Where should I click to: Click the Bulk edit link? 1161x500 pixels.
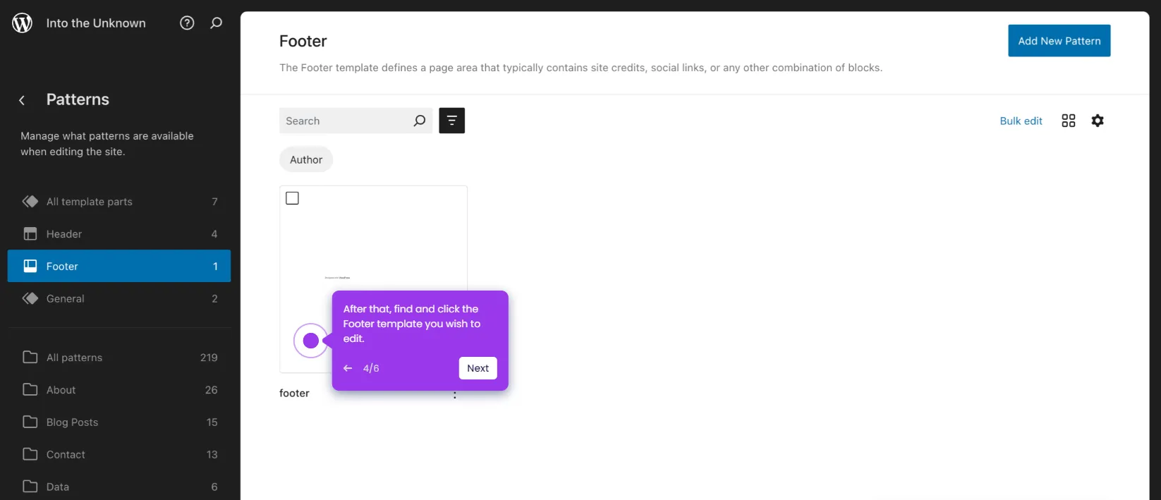pyautogui.click(x=1021, y=121)
